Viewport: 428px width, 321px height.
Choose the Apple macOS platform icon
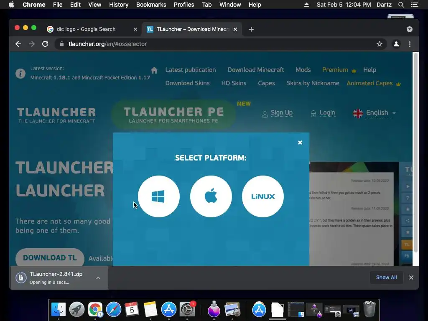(211, 196)
